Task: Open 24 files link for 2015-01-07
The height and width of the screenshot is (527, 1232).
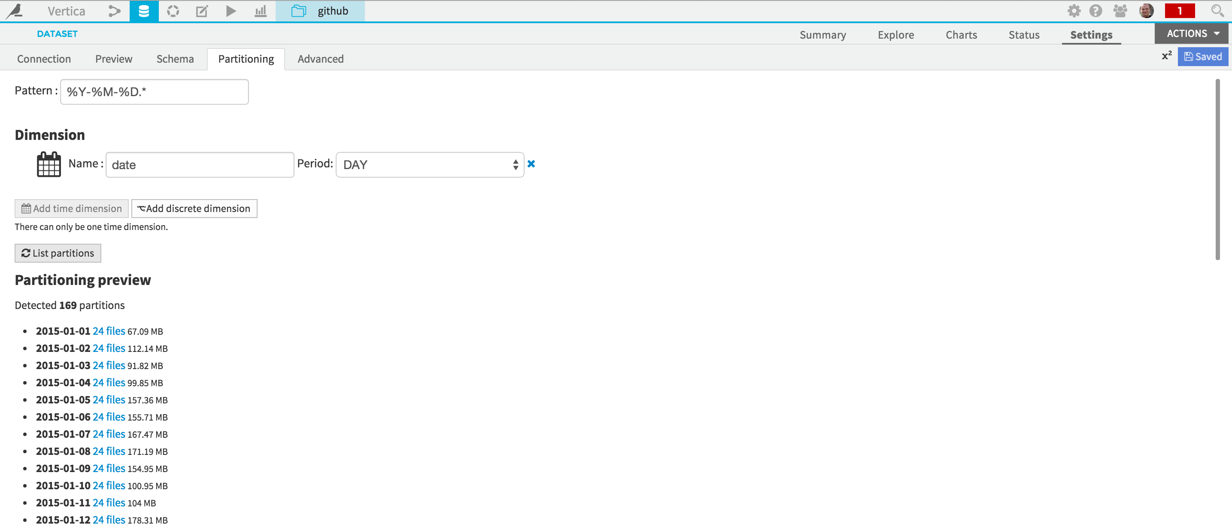Action: pyautogui.click(x=109, y=434)
